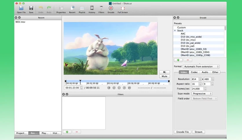The image size is (242, 140).
Task: Skip to the start of the video
Action: point(109,88)
